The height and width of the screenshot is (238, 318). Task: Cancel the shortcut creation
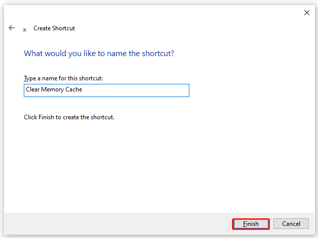coord(291,223)
